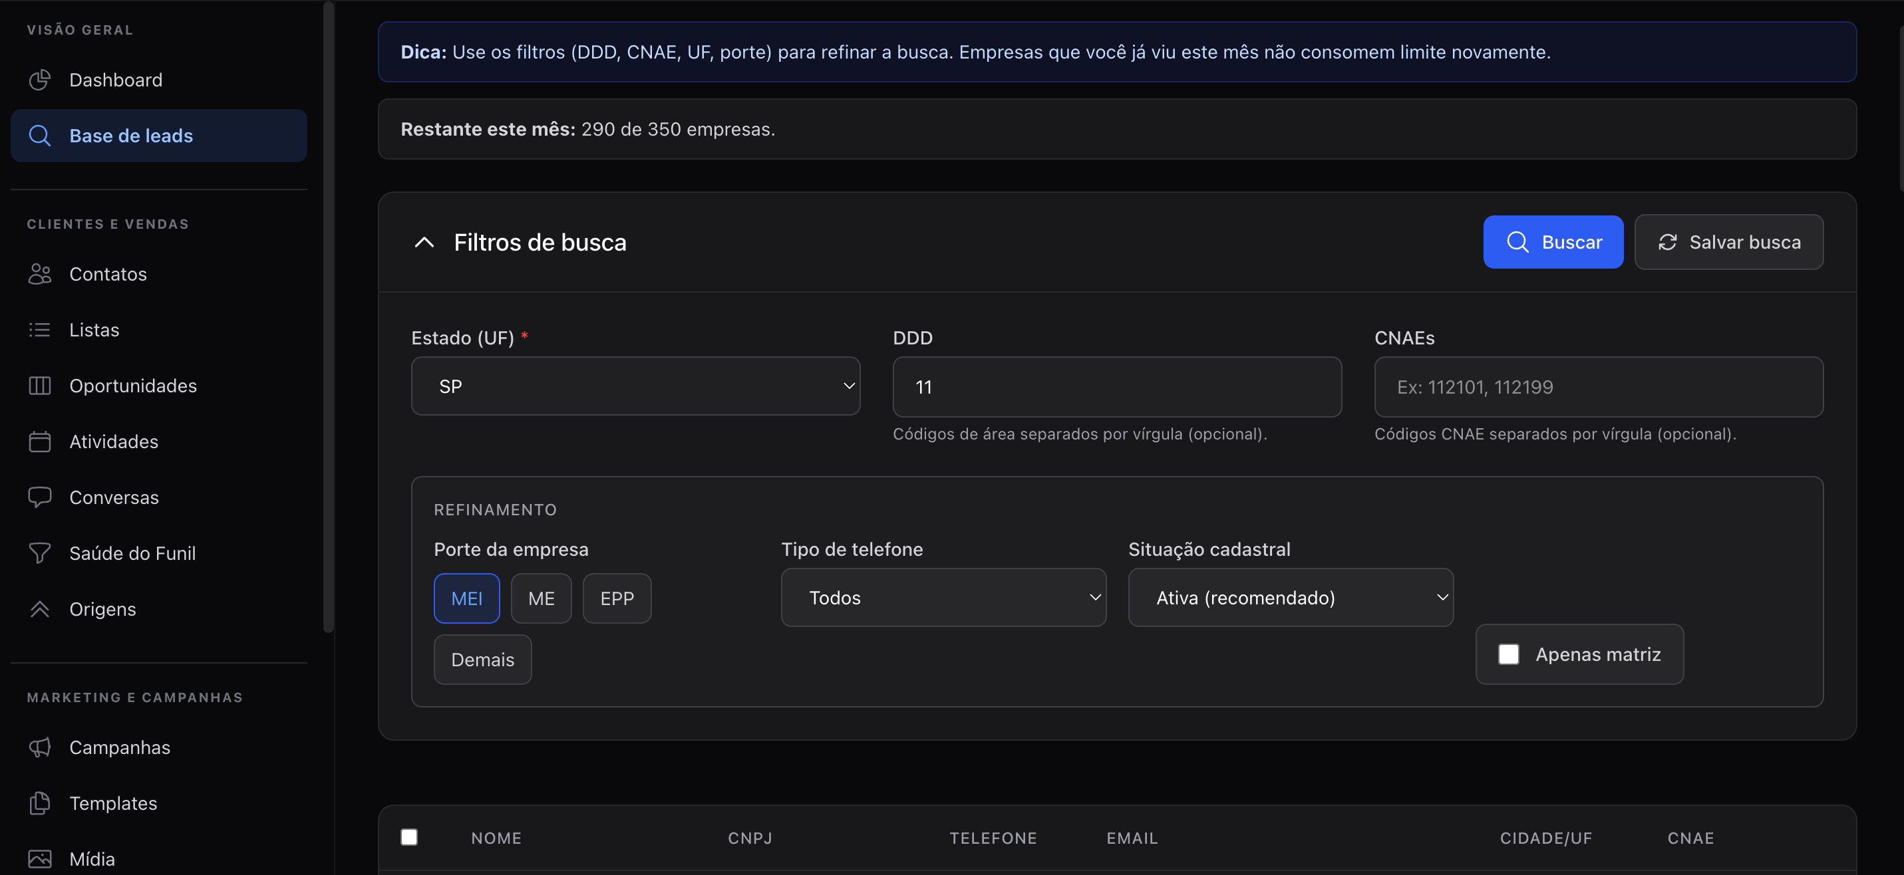Toggle the ME company size filter
Screen dimensions: 1904x875
pos(541,598)
